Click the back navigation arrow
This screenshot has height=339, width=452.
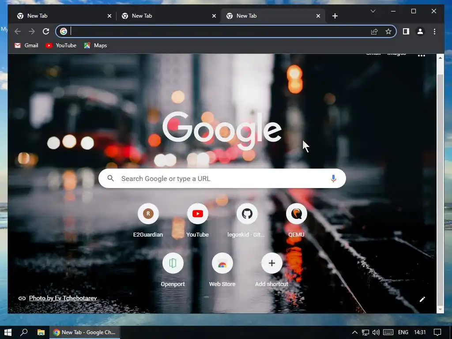(x=18, y=31)
